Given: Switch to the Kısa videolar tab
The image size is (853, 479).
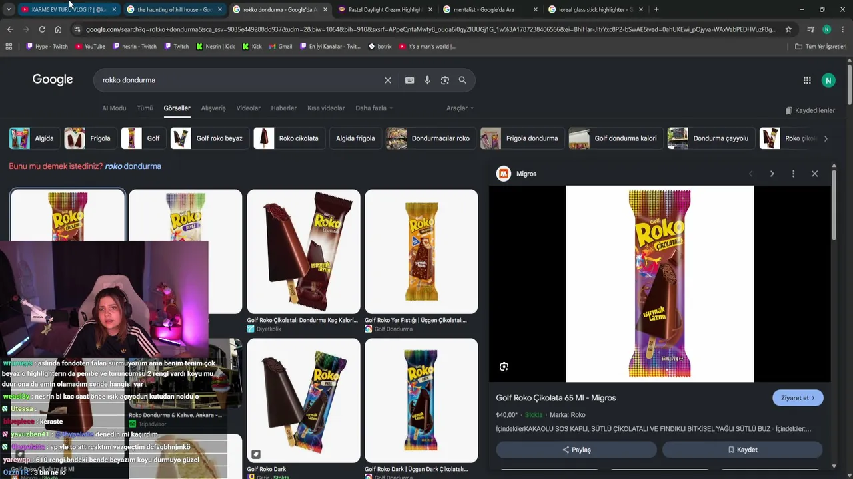Looking at the screenshot, I should pyautogui.click(x=326, y=108).
